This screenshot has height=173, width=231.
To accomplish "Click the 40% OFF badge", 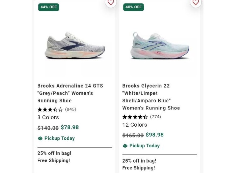I will pos(133,7).
